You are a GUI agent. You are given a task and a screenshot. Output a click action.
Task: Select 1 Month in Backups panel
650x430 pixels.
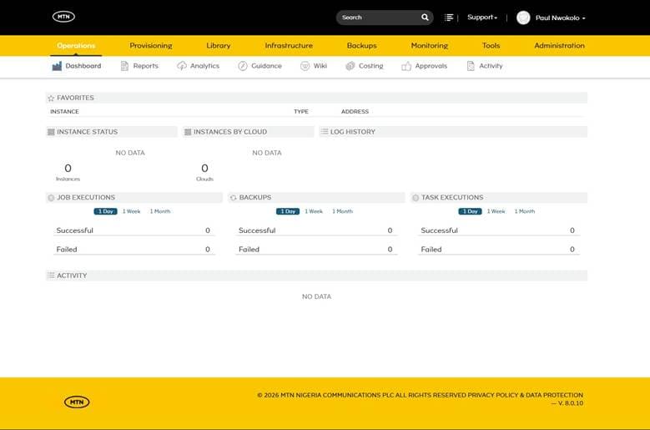[x=342, y=211]
